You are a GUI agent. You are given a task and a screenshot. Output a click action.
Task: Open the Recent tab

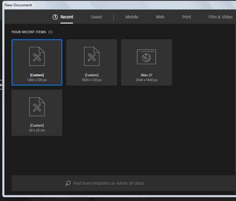pyautogui.click(x=67, y=17)
